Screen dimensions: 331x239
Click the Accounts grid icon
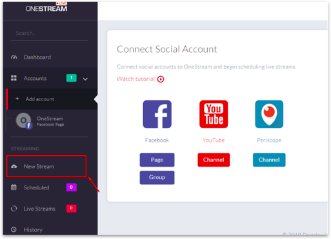14,78
